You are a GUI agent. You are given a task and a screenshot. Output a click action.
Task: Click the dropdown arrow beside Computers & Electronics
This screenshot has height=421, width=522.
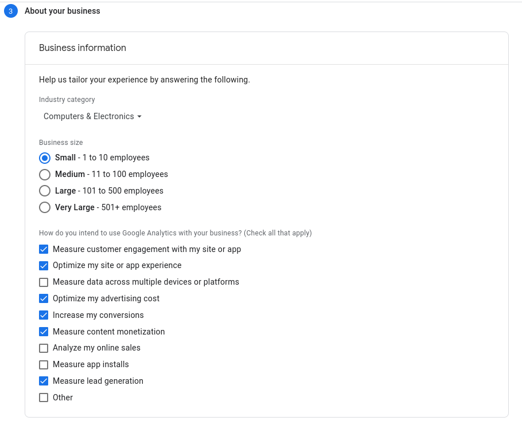pos(139,117)
